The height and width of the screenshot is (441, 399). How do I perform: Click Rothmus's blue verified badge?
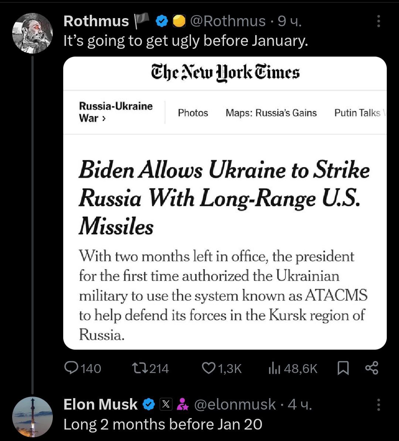point(161,21)
